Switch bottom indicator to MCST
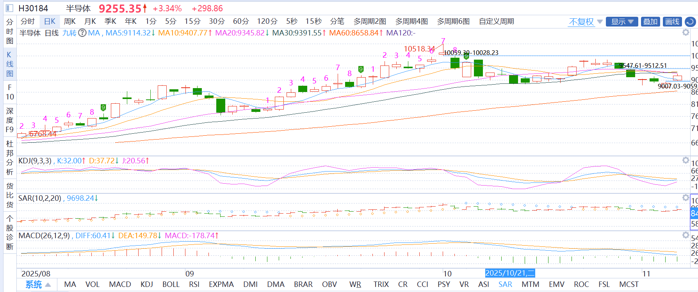Screen dimensions: 698x292 629,285
